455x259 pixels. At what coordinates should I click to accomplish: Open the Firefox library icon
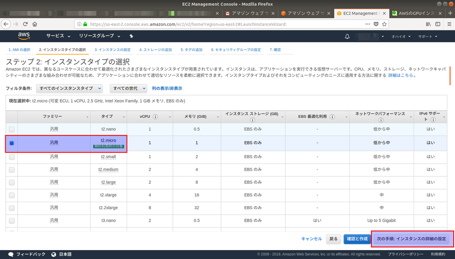point(428,24)
